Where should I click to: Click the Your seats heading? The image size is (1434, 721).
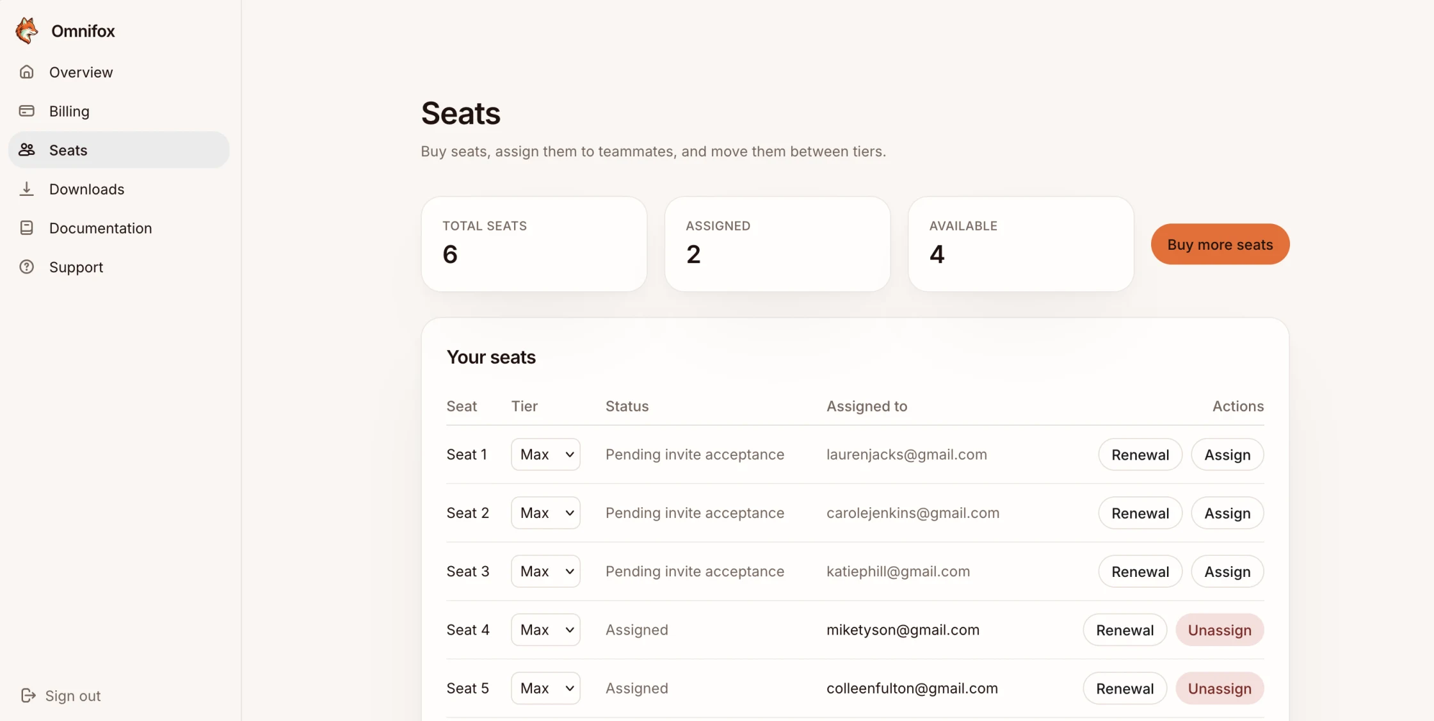tap(491, 357)
